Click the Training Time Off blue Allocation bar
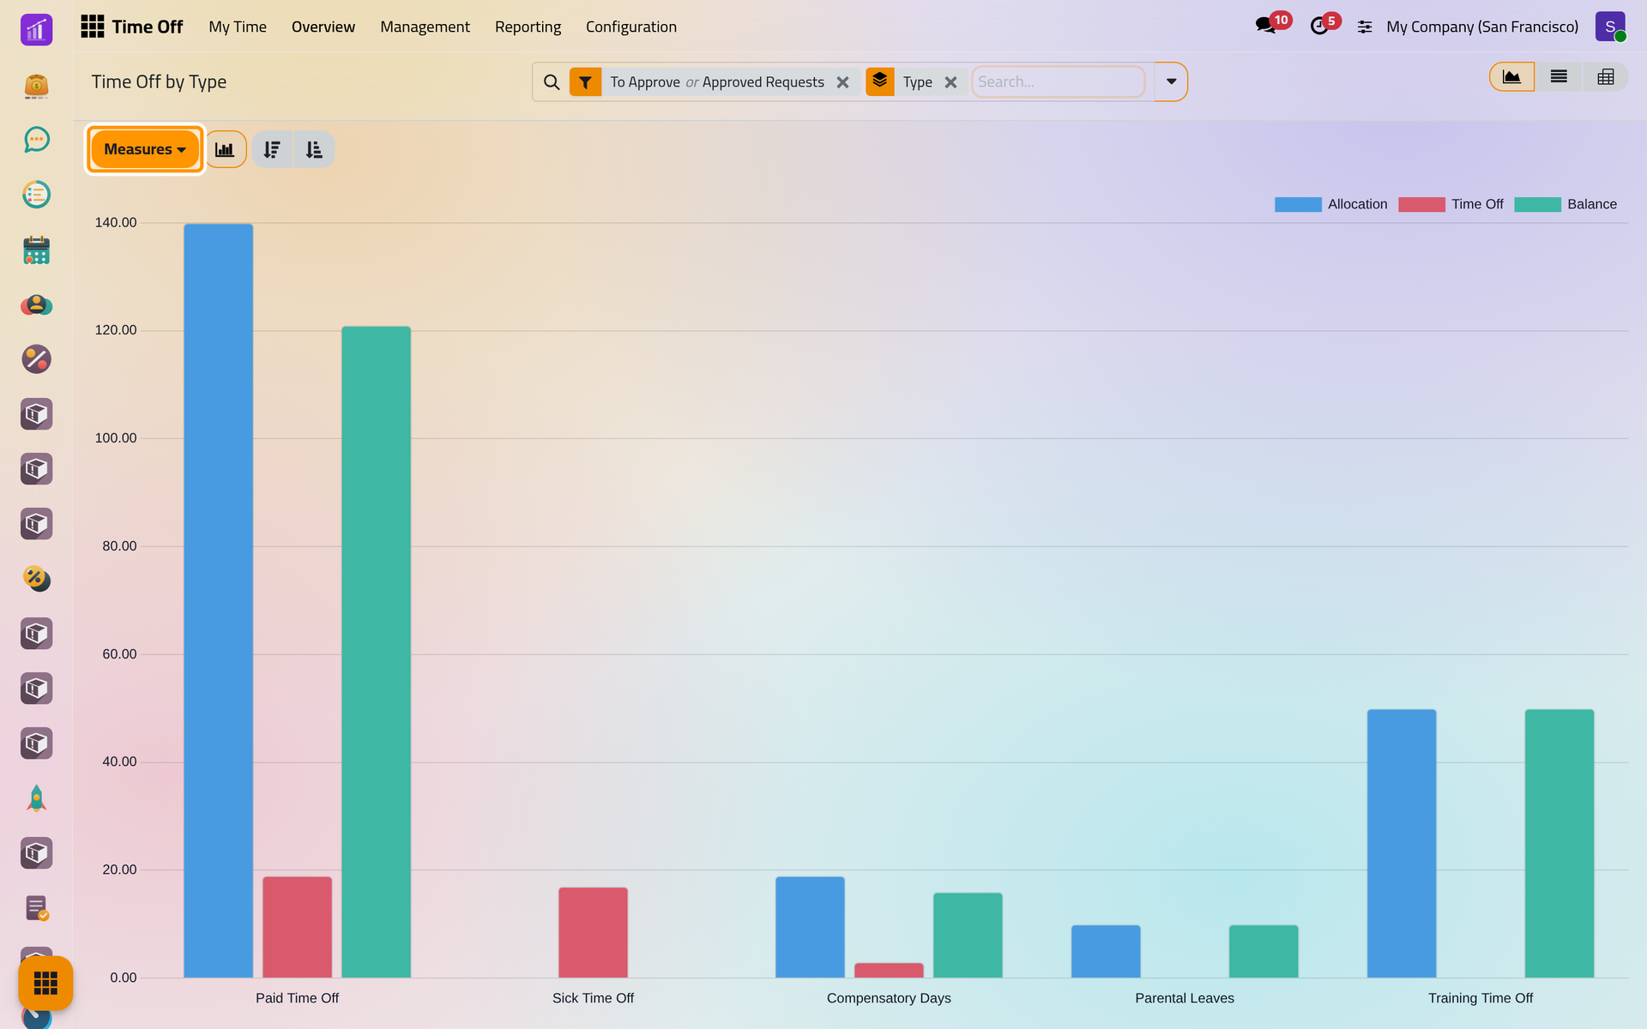Viewport: 1647px width, 1029px height. click(1402, 843)
